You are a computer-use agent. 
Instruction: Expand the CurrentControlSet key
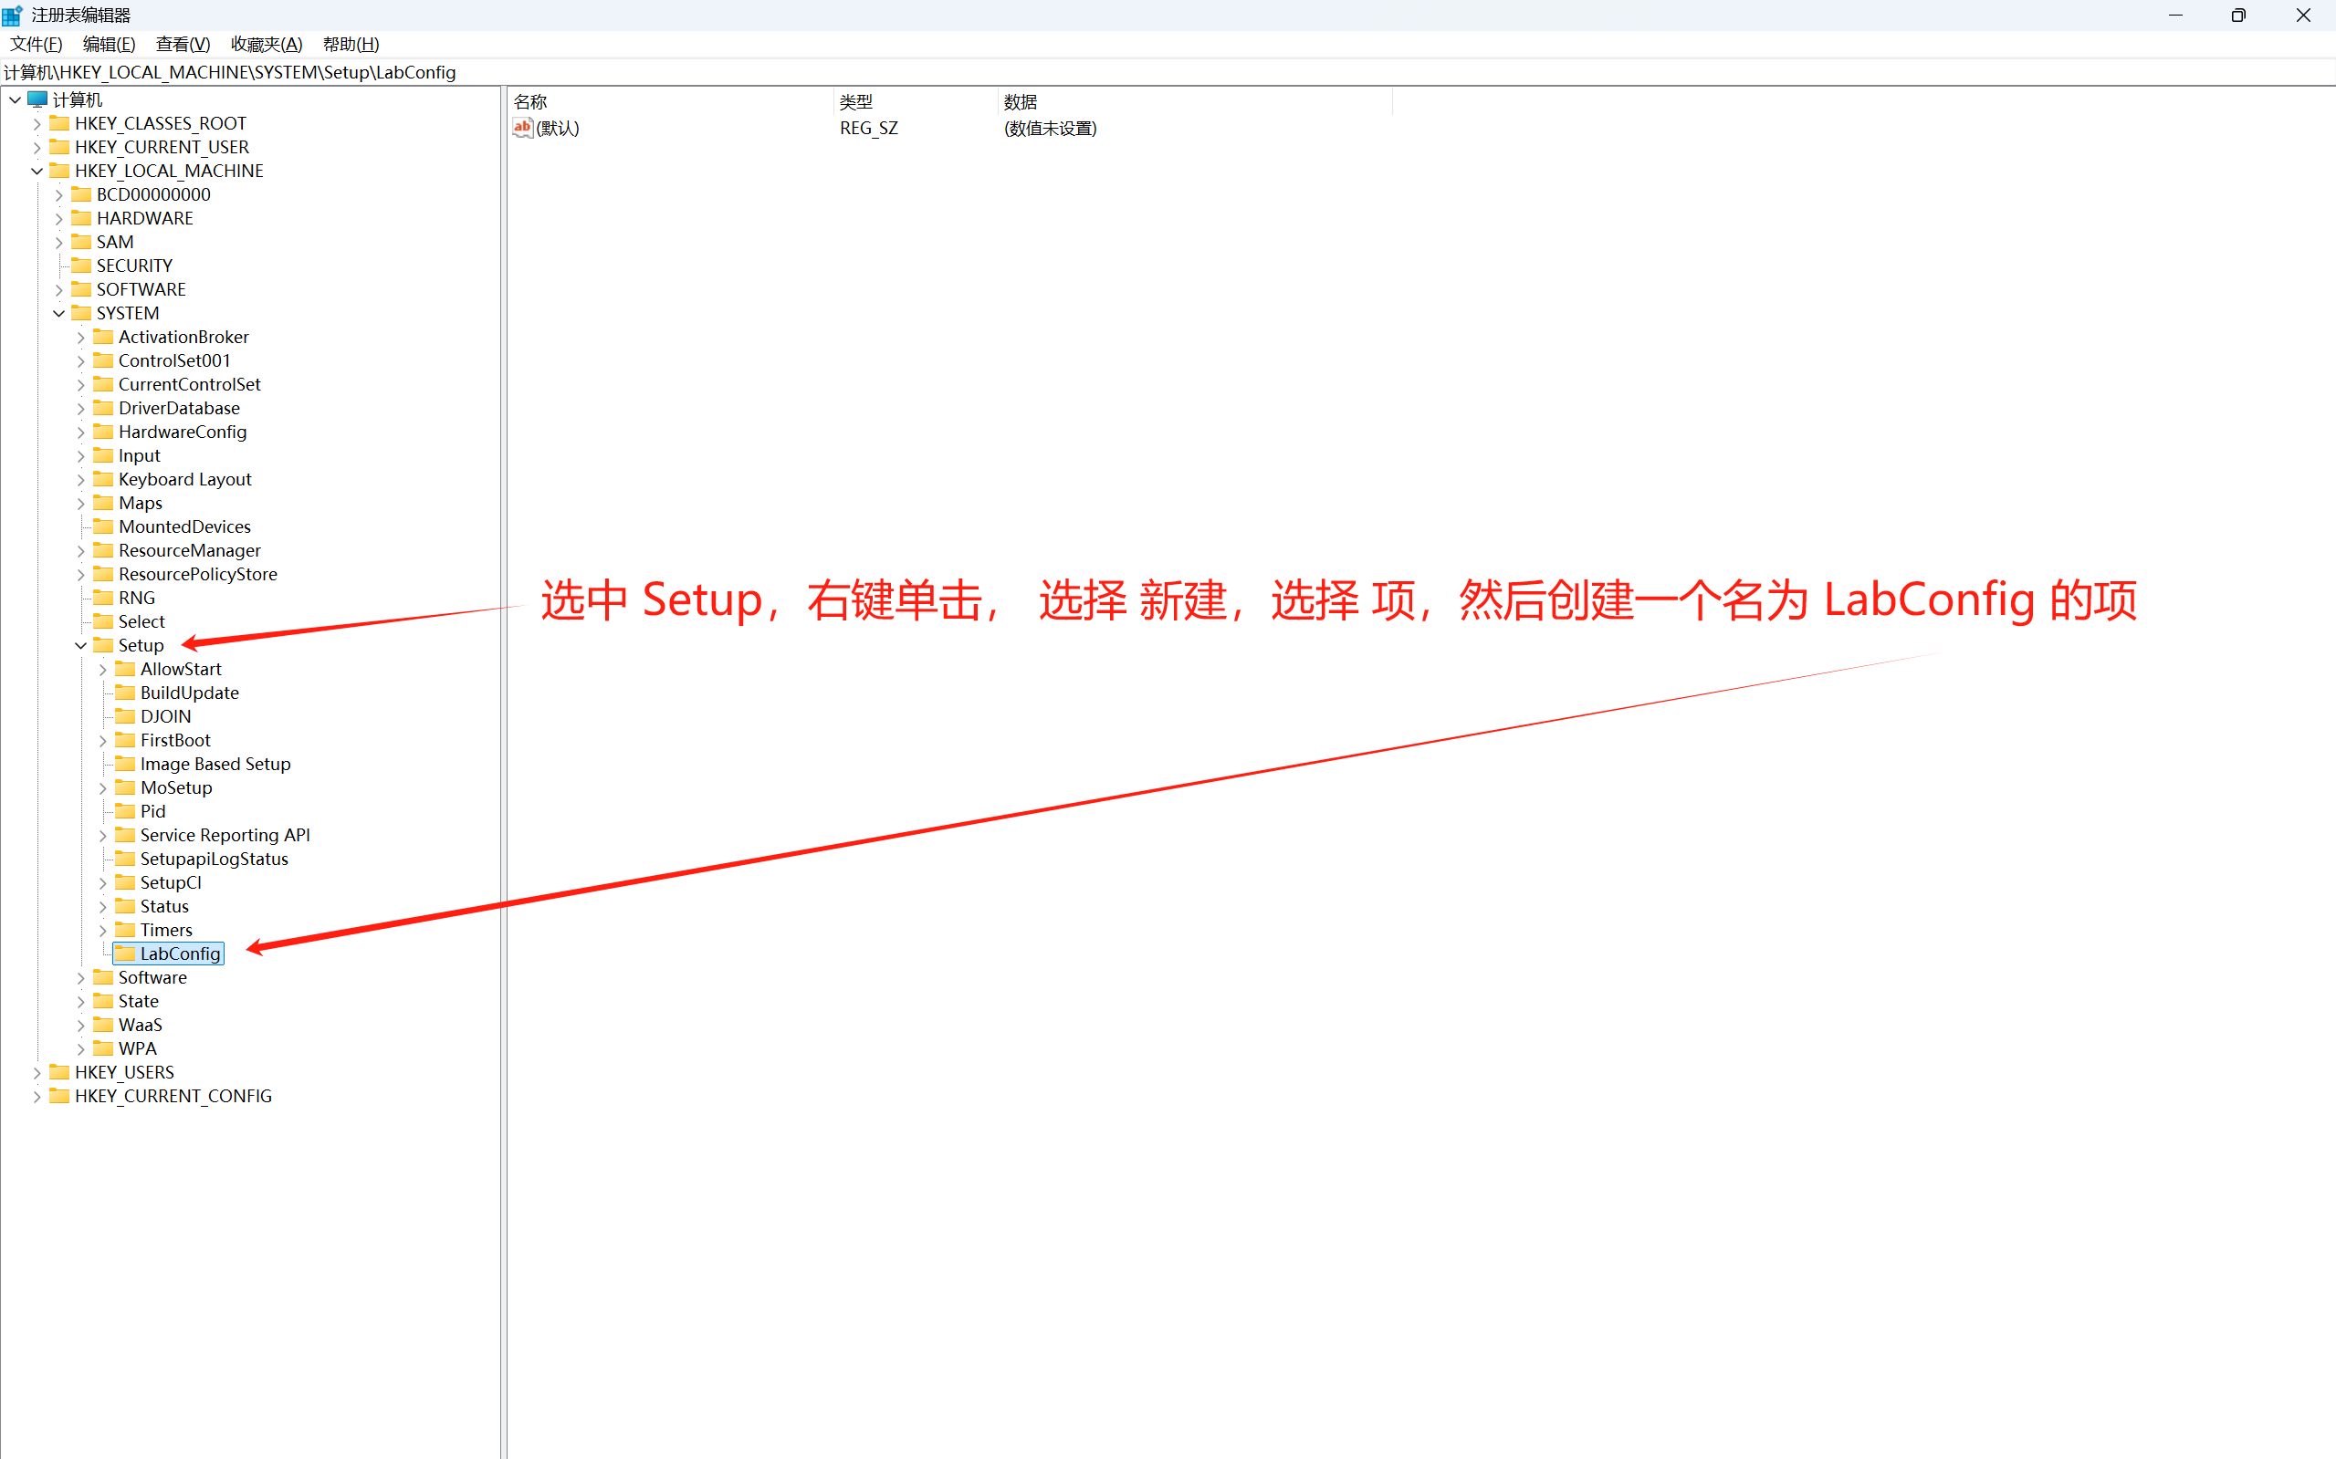[x=81, y=385]
